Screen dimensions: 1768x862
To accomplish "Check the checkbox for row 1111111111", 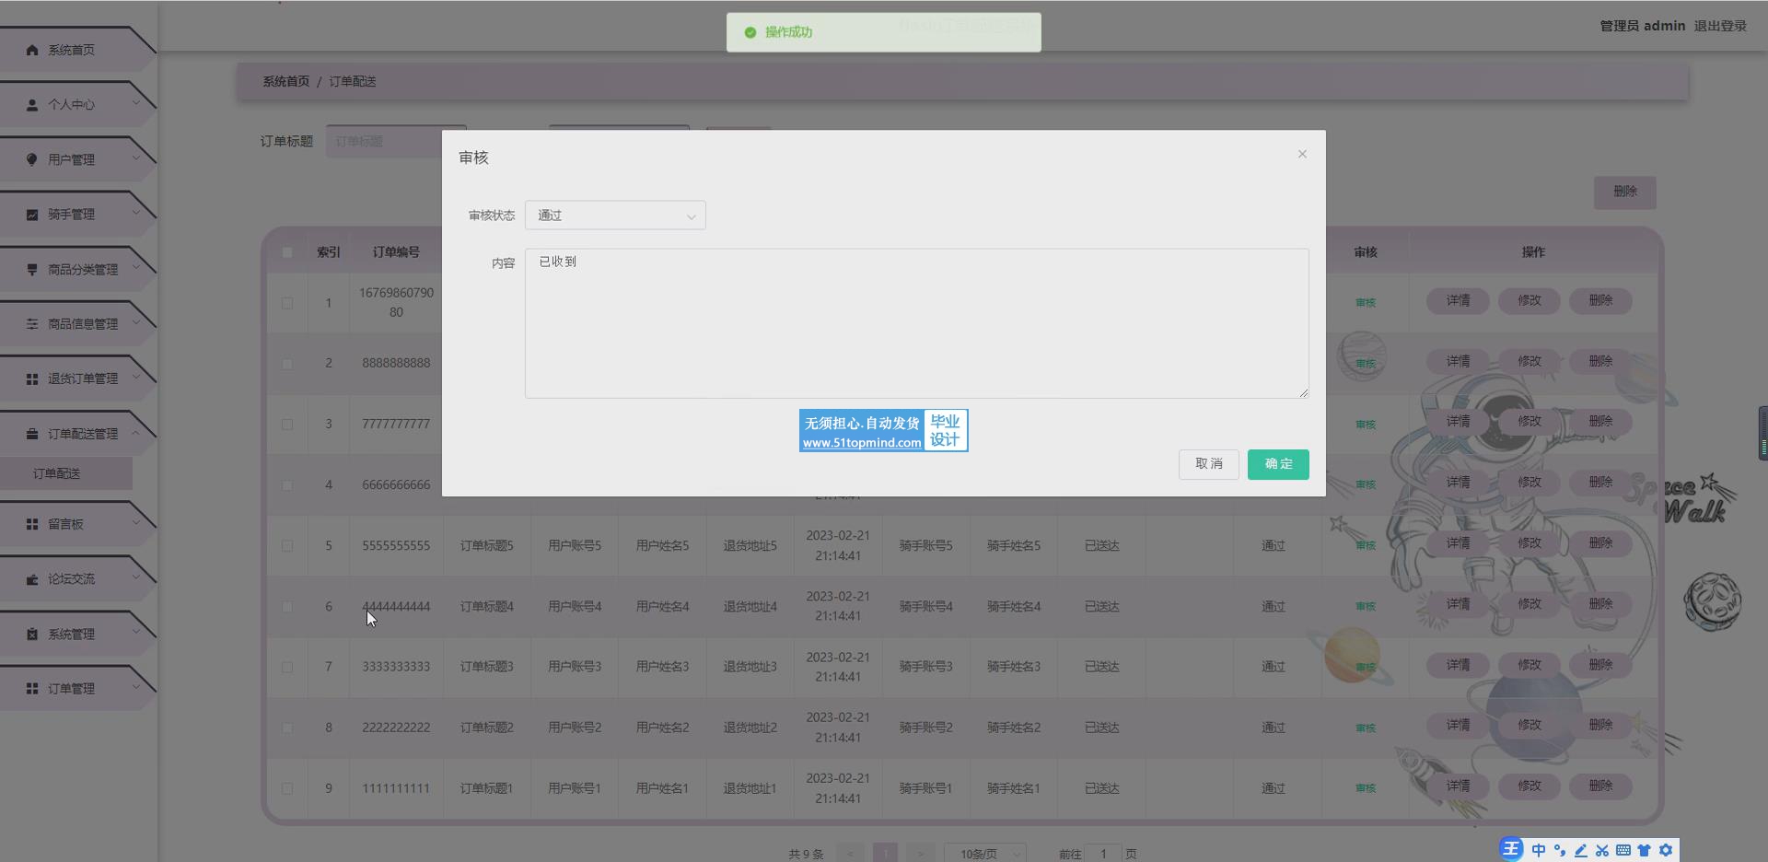I will tap(287, 788).
